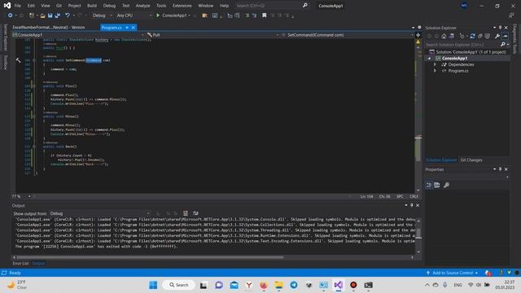The width and height of the screenshot is (521, 293).
Task: Click the Undo arrow icon
Action: click(68, 15)
